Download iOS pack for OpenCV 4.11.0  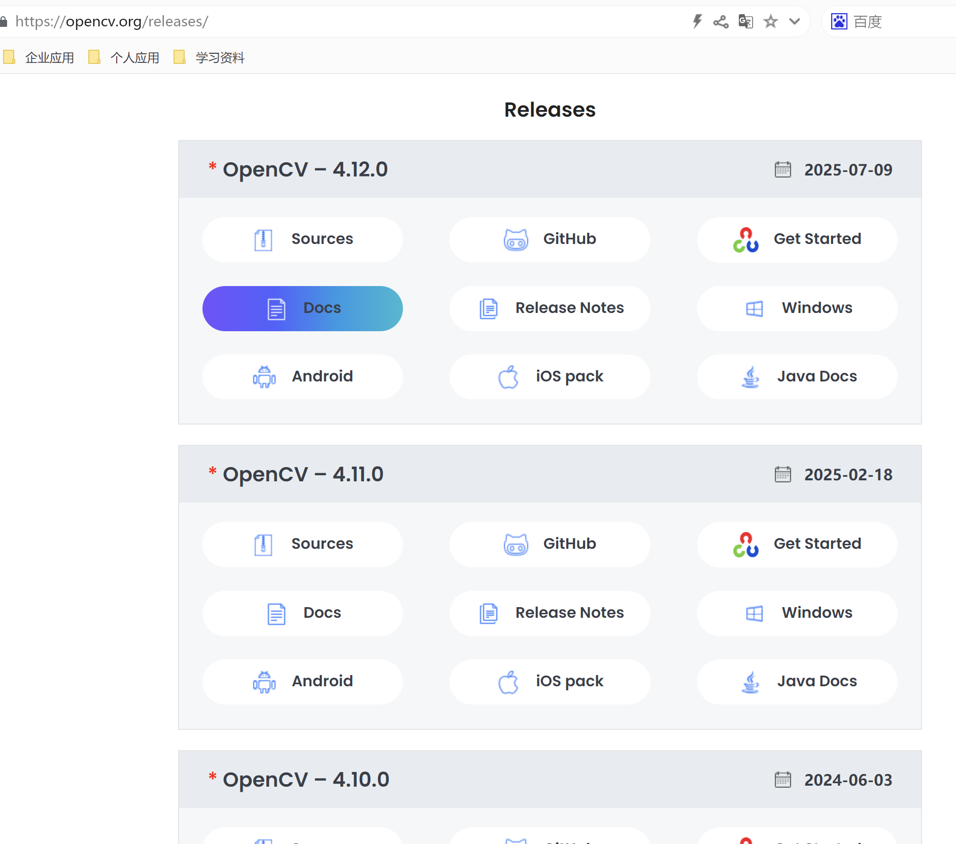tap(550, 682)
